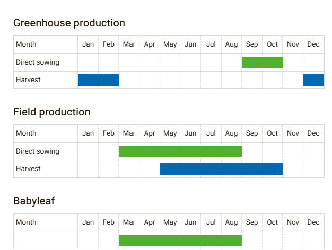Click the Mar column header in Field production table
332x250 pixels.
[129, 133]
